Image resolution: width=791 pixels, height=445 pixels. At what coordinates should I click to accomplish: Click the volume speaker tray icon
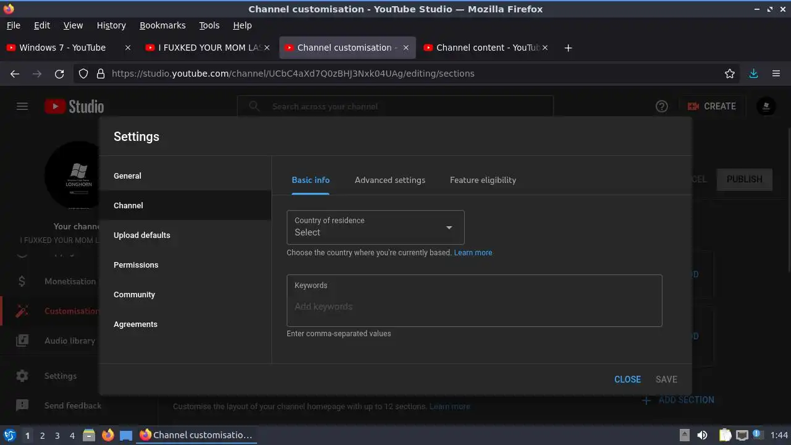click(x=702, y=435)
